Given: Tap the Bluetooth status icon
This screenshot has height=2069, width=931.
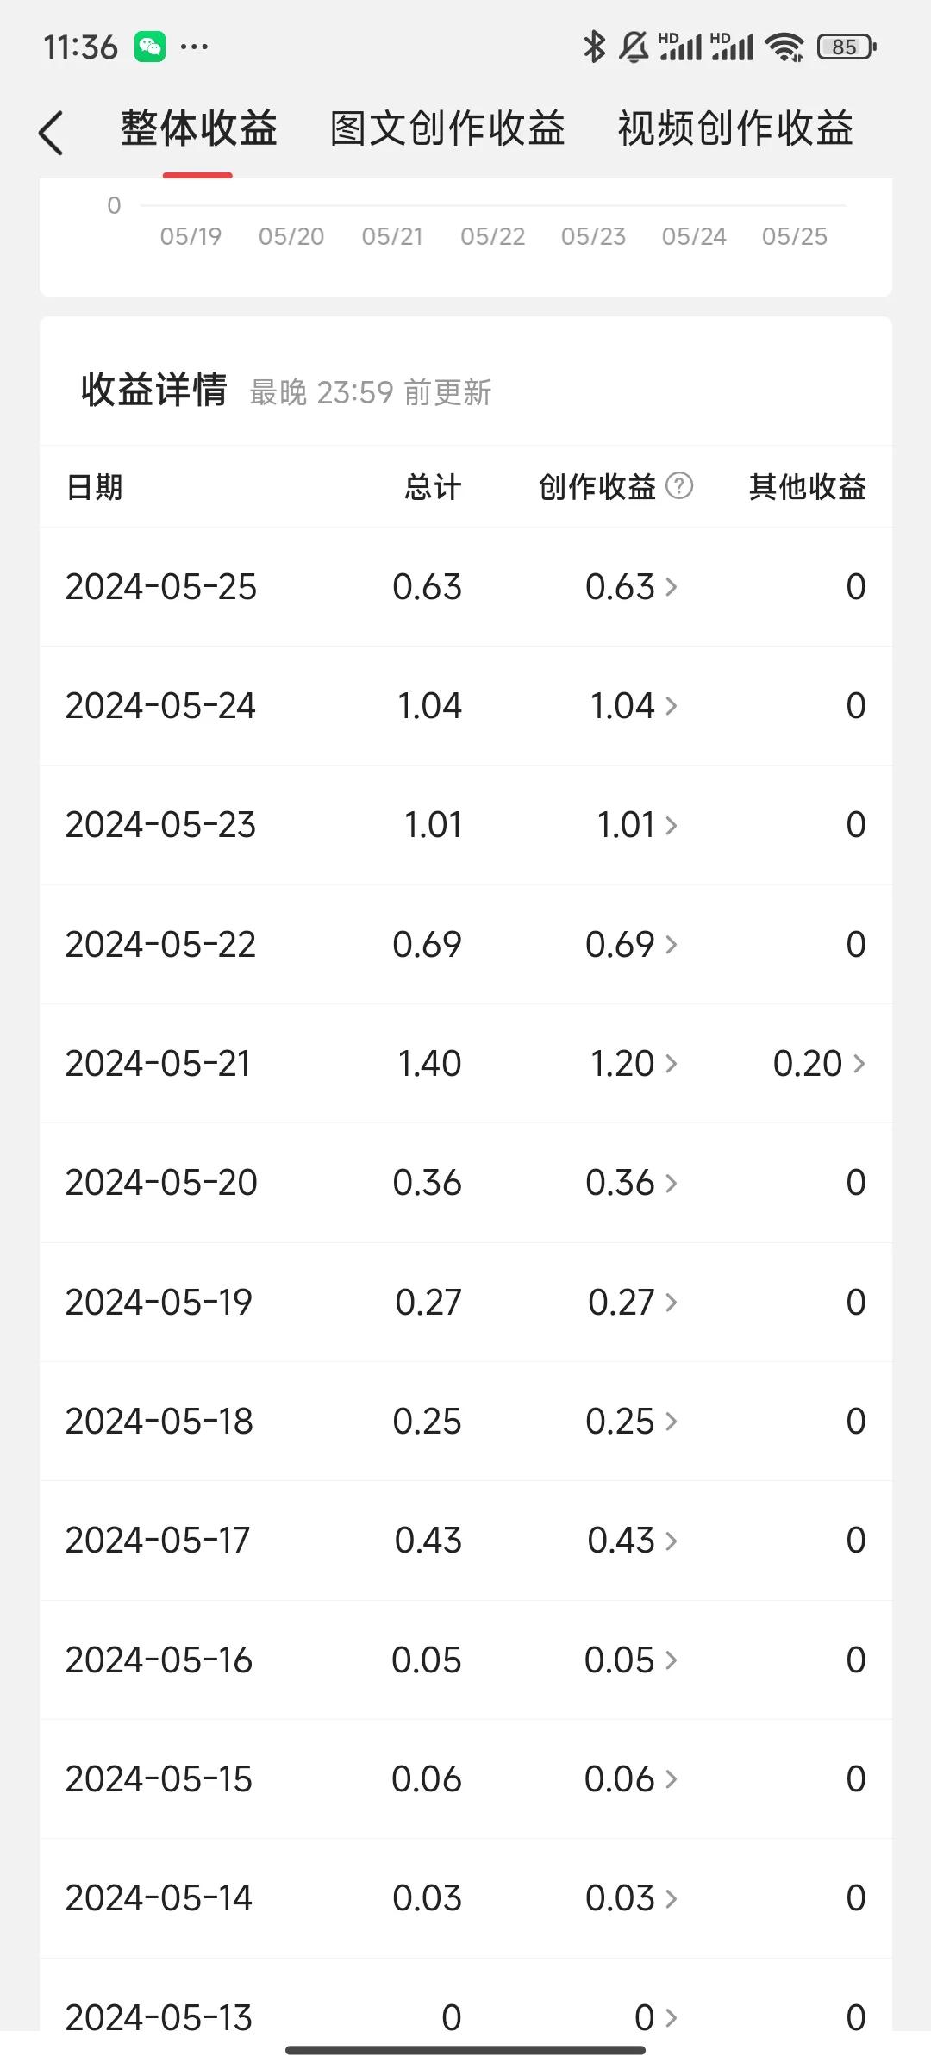Looking at the screenshot, I should coord(594,47).
